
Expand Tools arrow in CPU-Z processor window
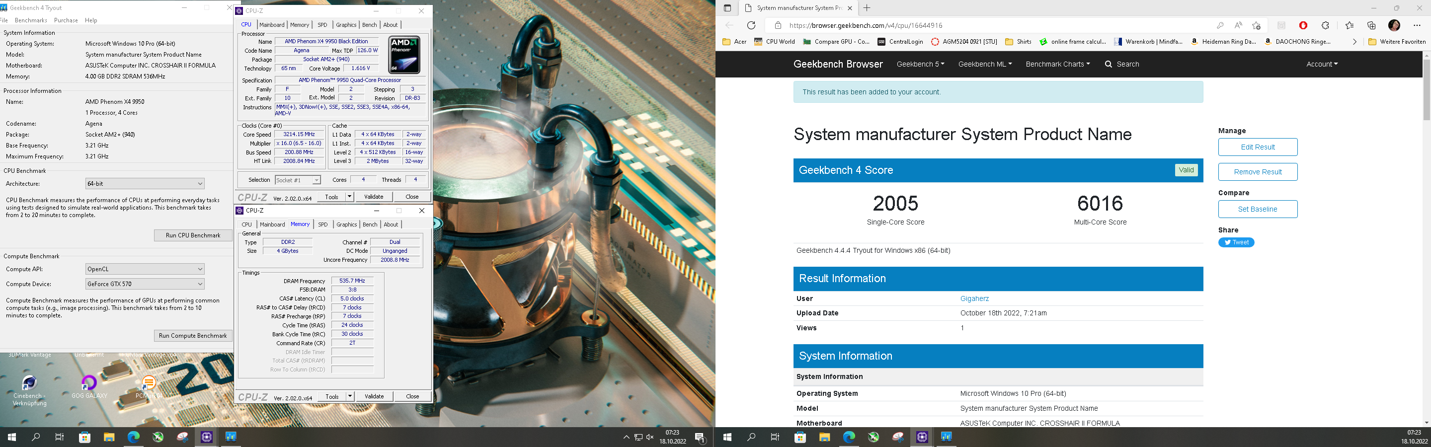349,197
